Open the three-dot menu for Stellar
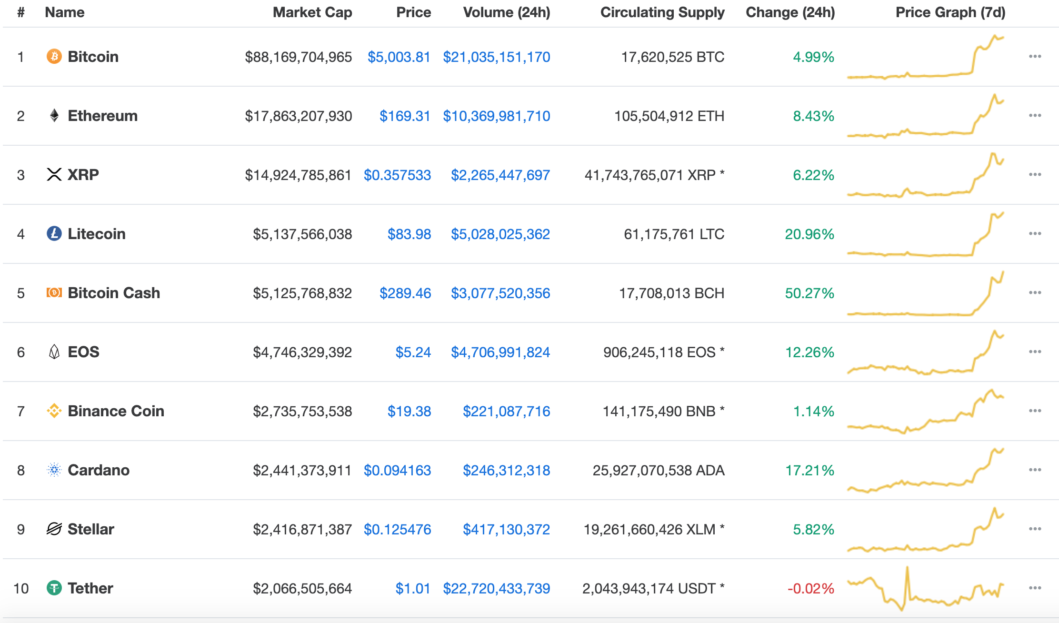 (x=1035, y=529)
